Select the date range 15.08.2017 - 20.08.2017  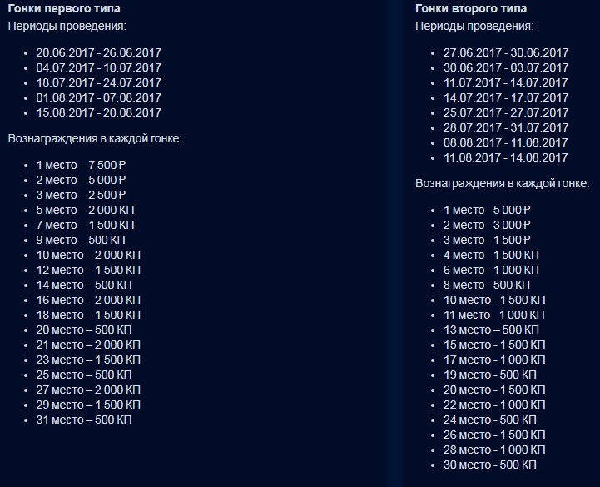click(x=99, y=112)
